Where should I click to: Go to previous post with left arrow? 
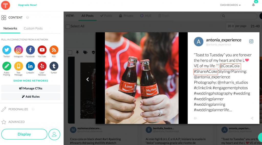click(88, 80)
